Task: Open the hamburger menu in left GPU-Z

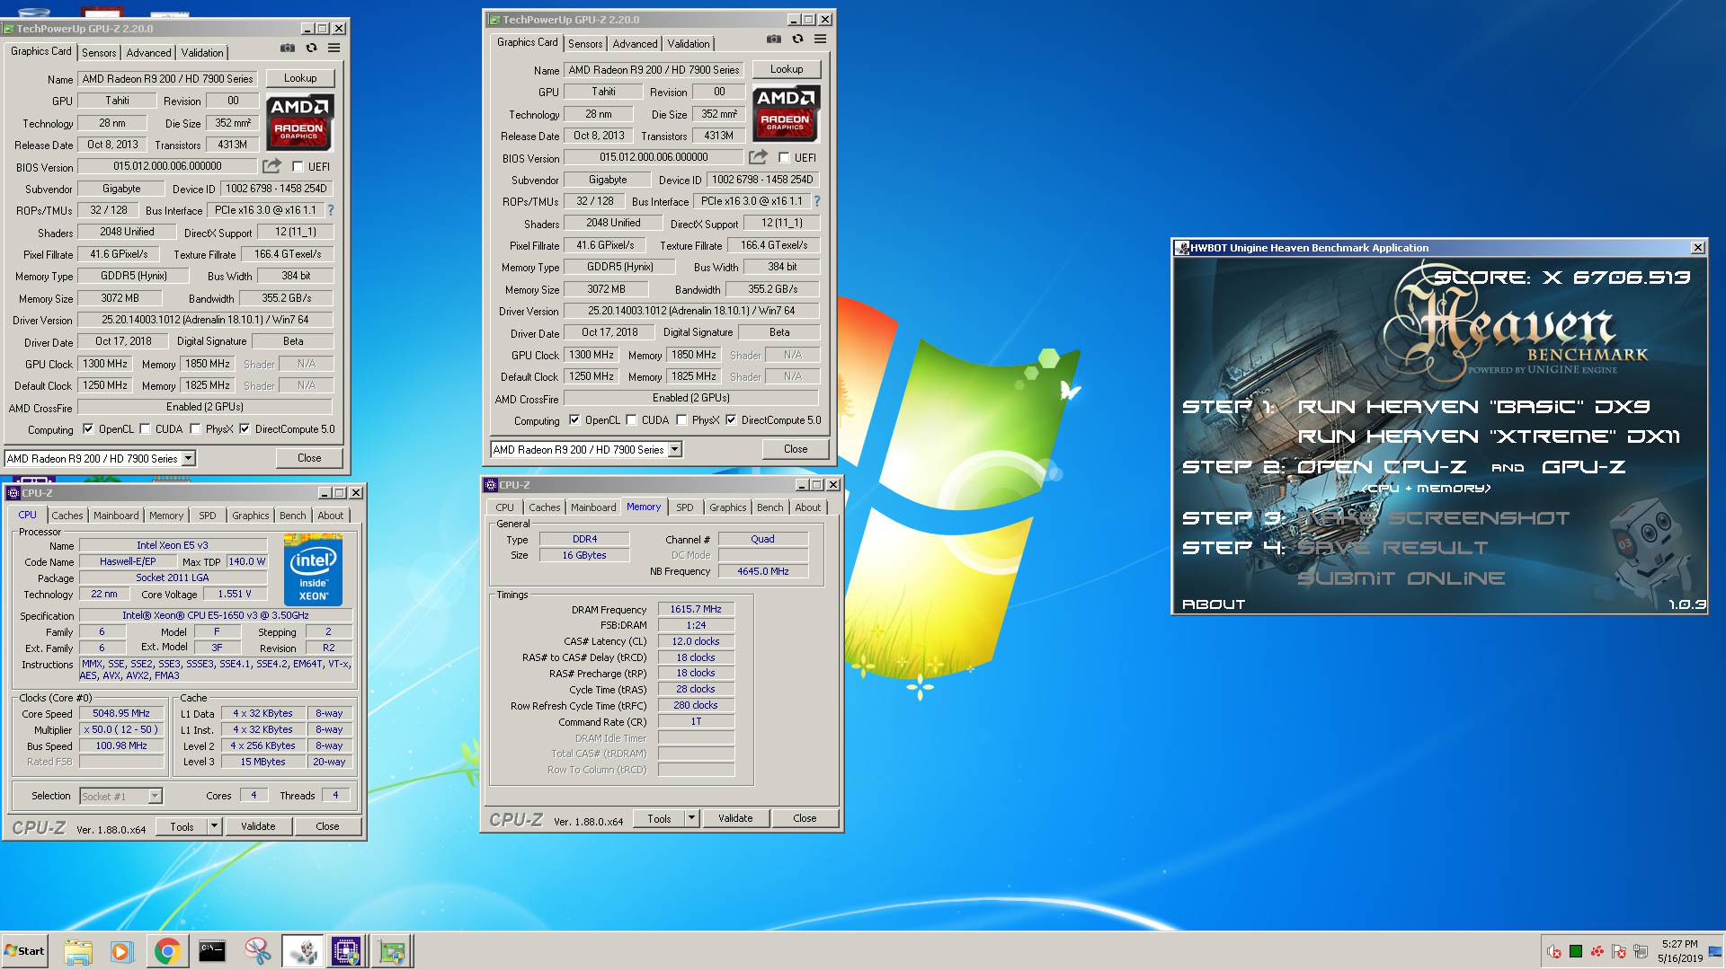Action: 334,48
